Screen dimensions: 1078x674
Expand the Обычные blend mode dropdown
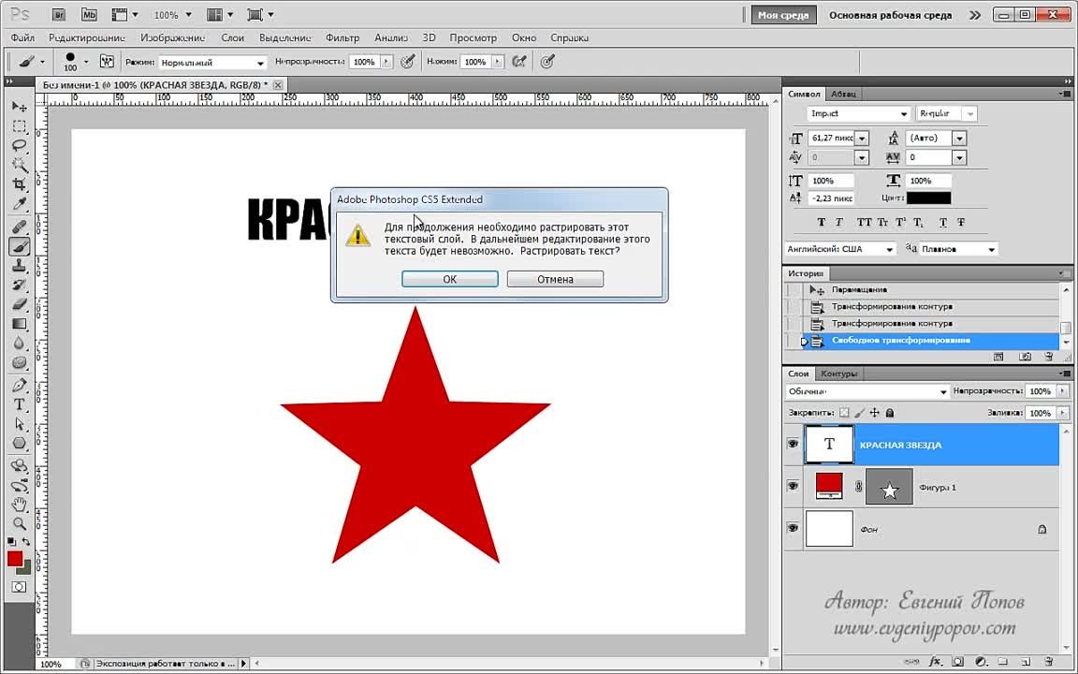[x=942, y=391]
